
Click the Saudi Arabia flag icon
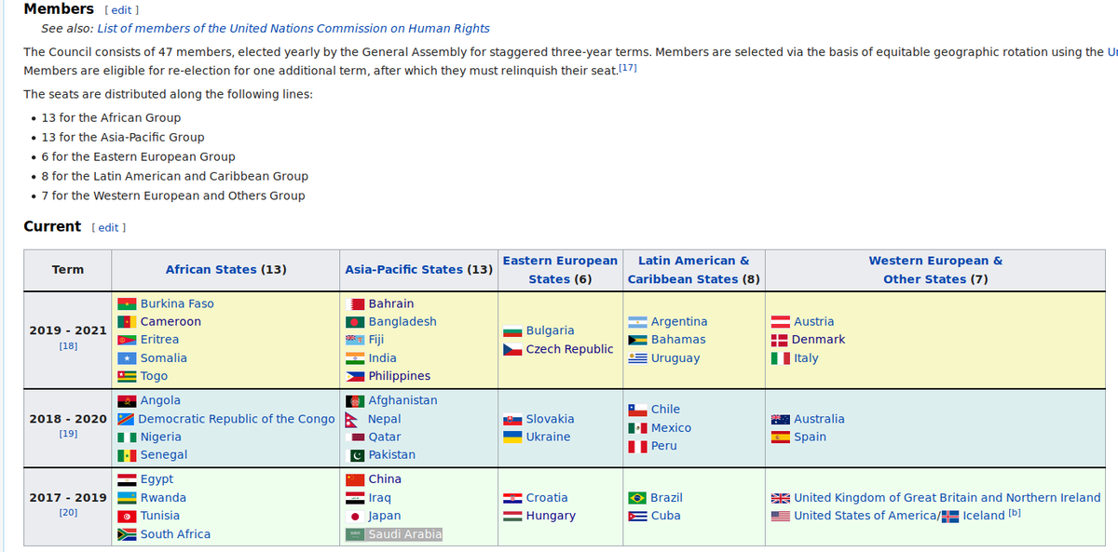click(355, 534)
